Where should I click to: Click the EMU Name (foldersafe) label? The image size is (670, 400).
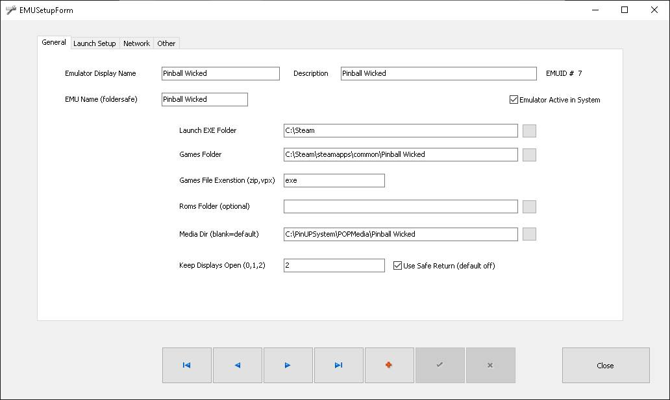pyautogui.click(x=101, y=99)
